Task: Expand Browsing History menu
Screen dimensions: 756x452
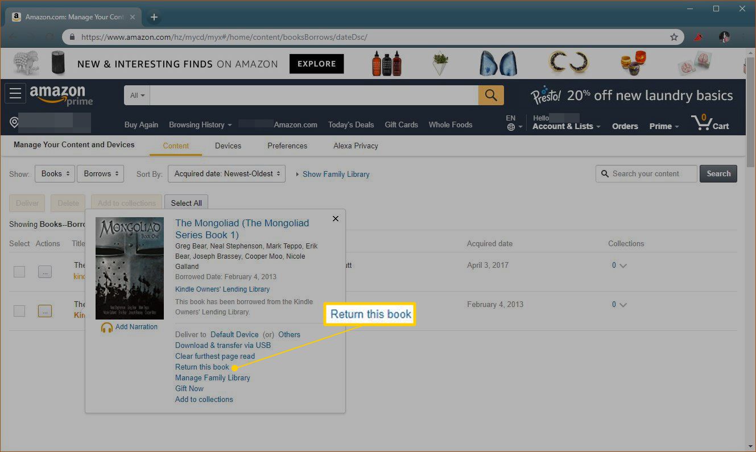Action: (x=200, y=125)
